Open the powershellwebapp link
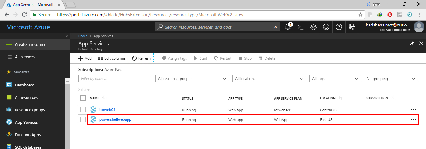 (115, 119)
